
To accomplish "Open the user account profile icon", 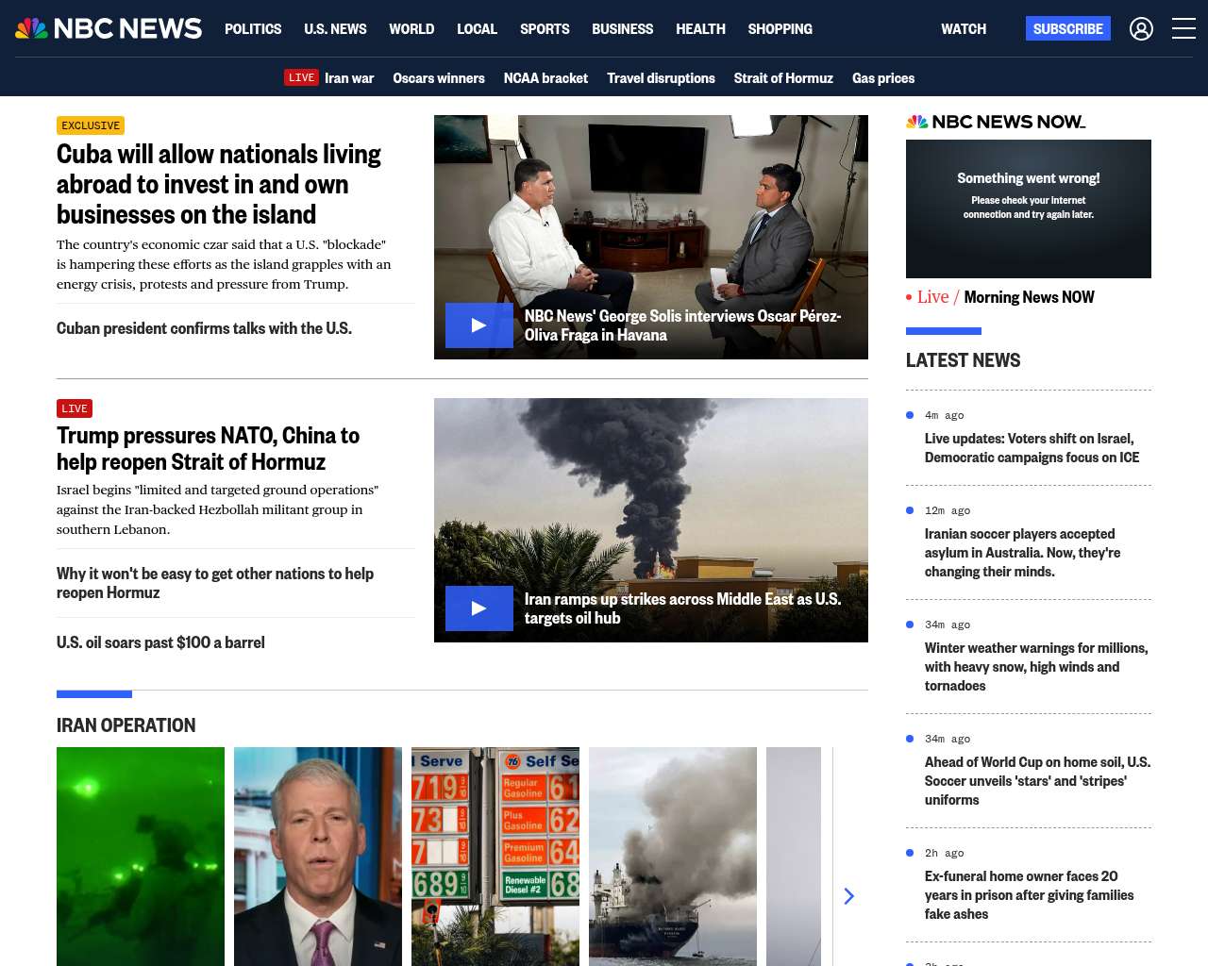I will point(1141,29).
